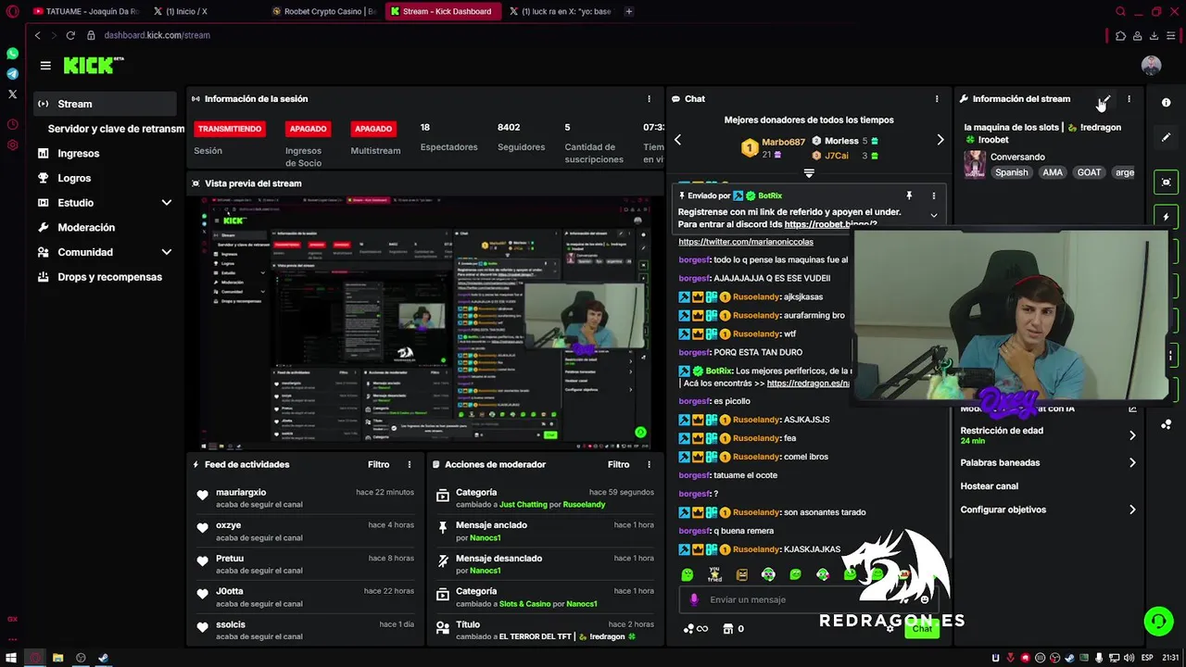
Task: Click the TRANSMITIENDO session status badge
Action: point(230,129)
